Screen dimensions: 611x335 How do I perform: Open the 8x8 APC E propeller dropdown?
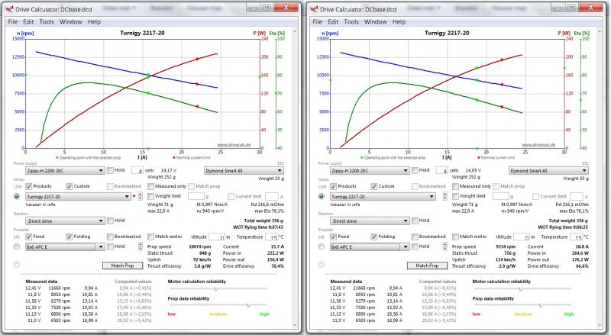[370, 247]
